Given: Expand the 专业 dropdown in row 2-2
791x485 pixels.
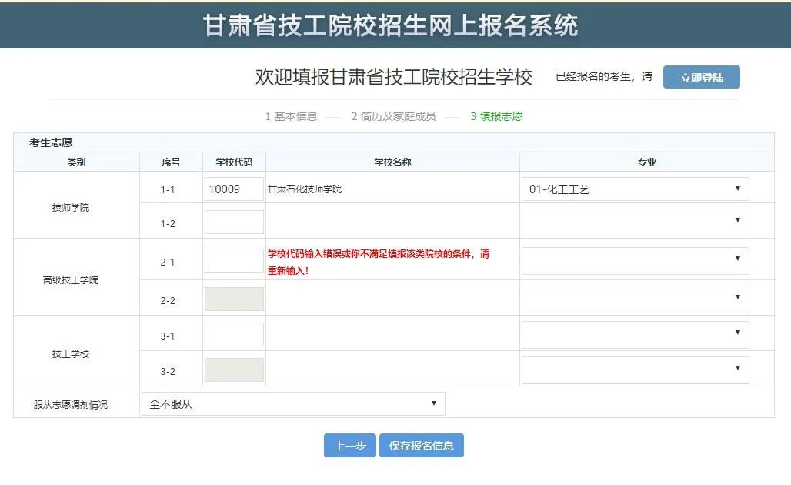Looking at the screenshot, I should point(635,299).
